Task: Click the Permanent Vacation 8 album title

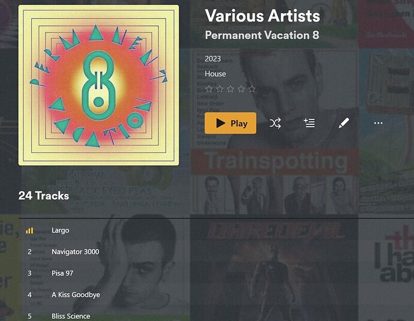Action: point(262,35)
